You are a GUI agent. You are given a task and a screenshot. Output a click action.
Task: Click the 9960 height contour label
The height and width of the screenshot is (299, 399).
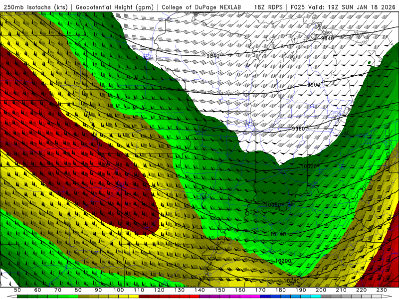pos(298,129)
